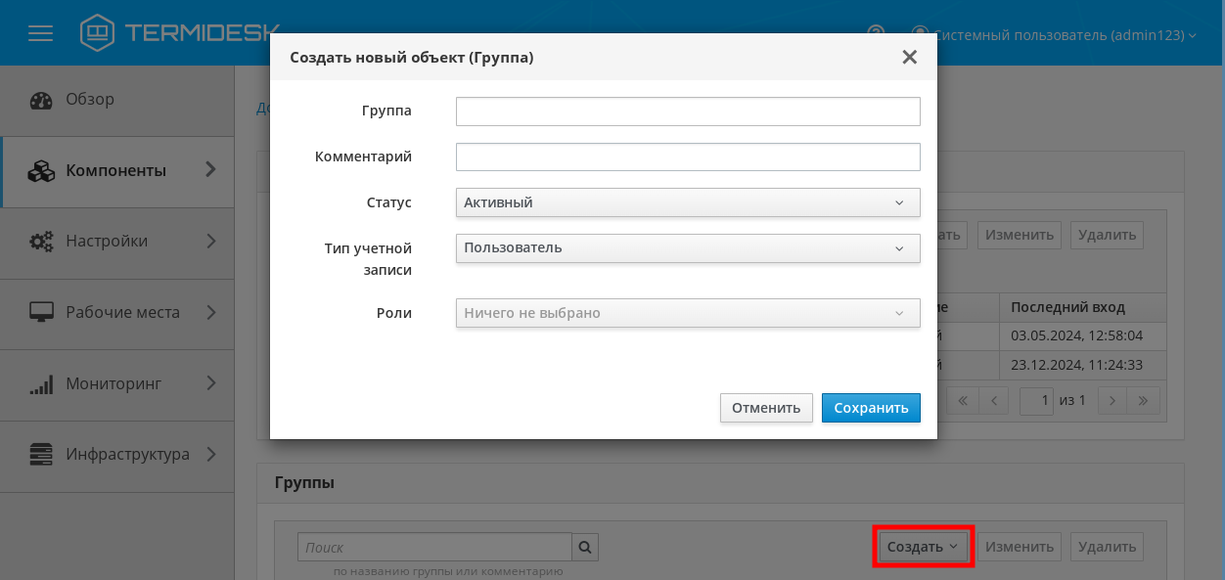Select the row with 03.05.2024, 12:58:04
This screenshot has height=580, width=1225.
click(x=1076, y=336)
